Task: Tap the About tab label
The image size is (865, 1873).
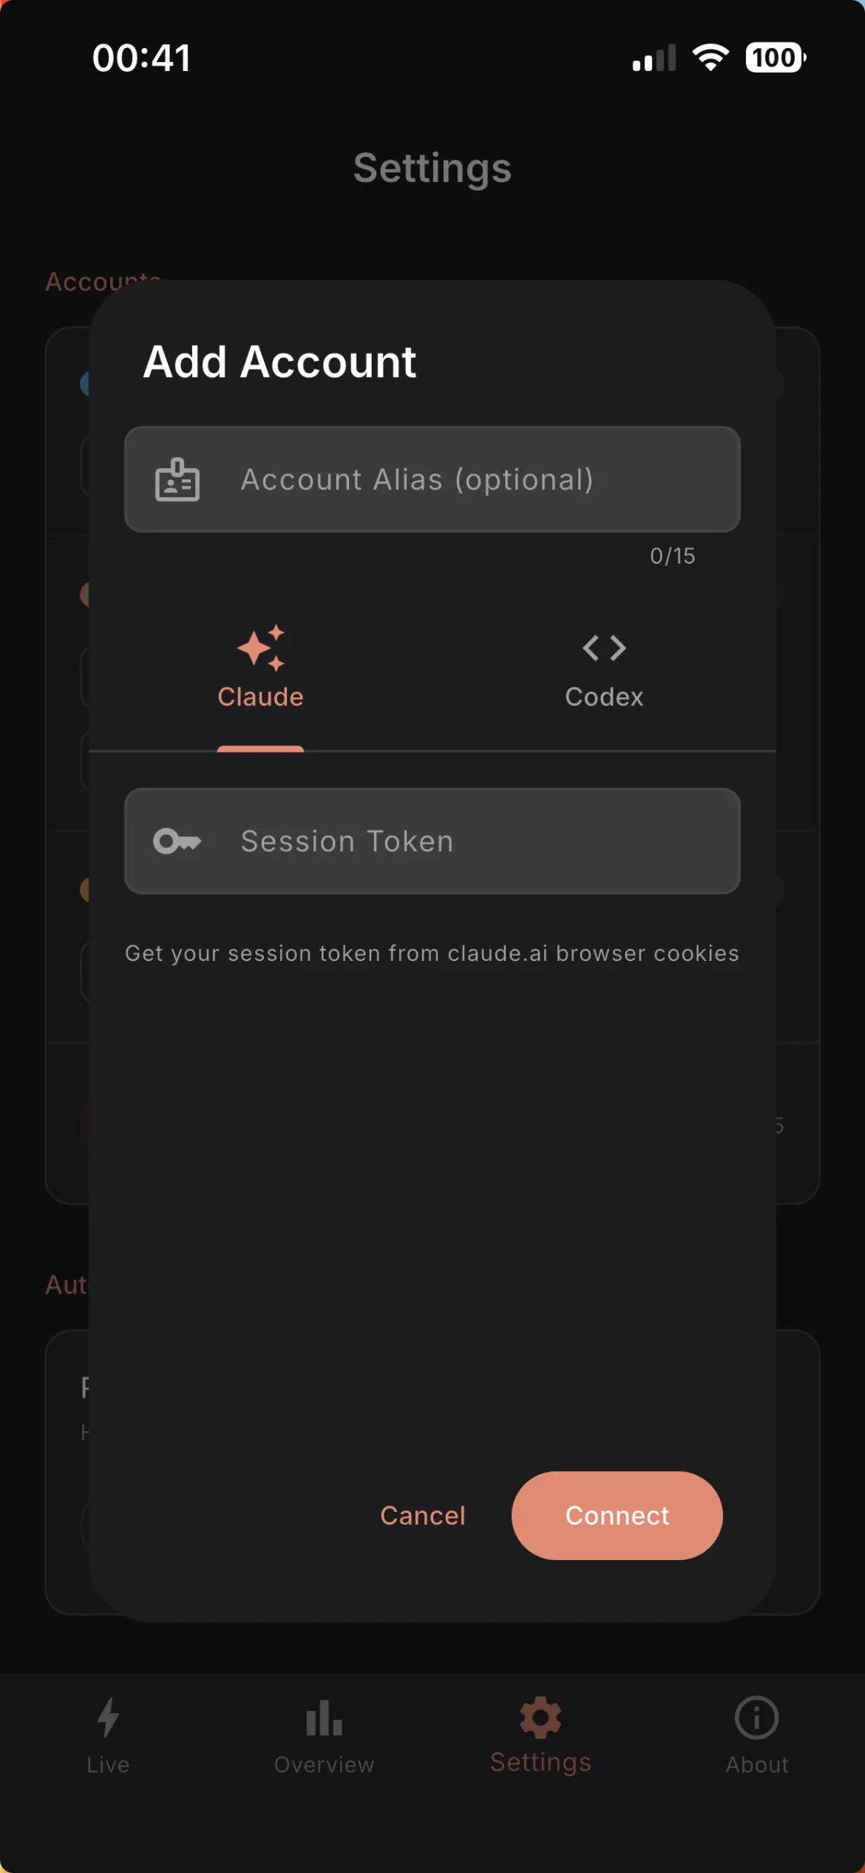Action: pyautogui.click(x=756, y=1765)
